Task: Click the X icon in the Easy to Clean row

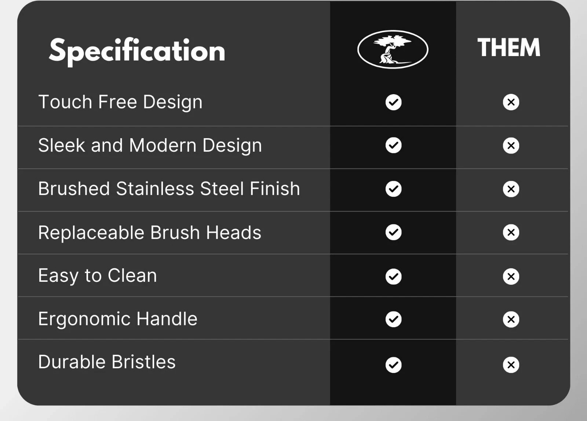Action: point(511,276)
